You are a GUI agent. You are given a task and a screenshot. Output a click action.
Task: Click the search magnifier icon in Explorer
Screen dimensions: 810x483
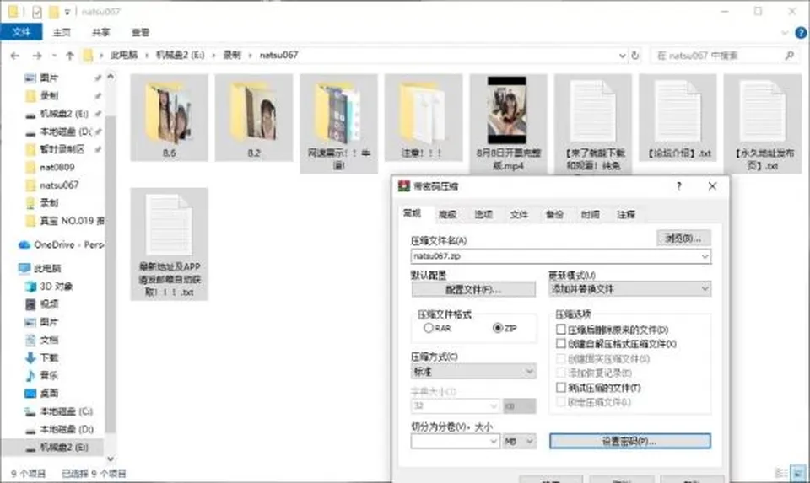[x=789, y=56]
